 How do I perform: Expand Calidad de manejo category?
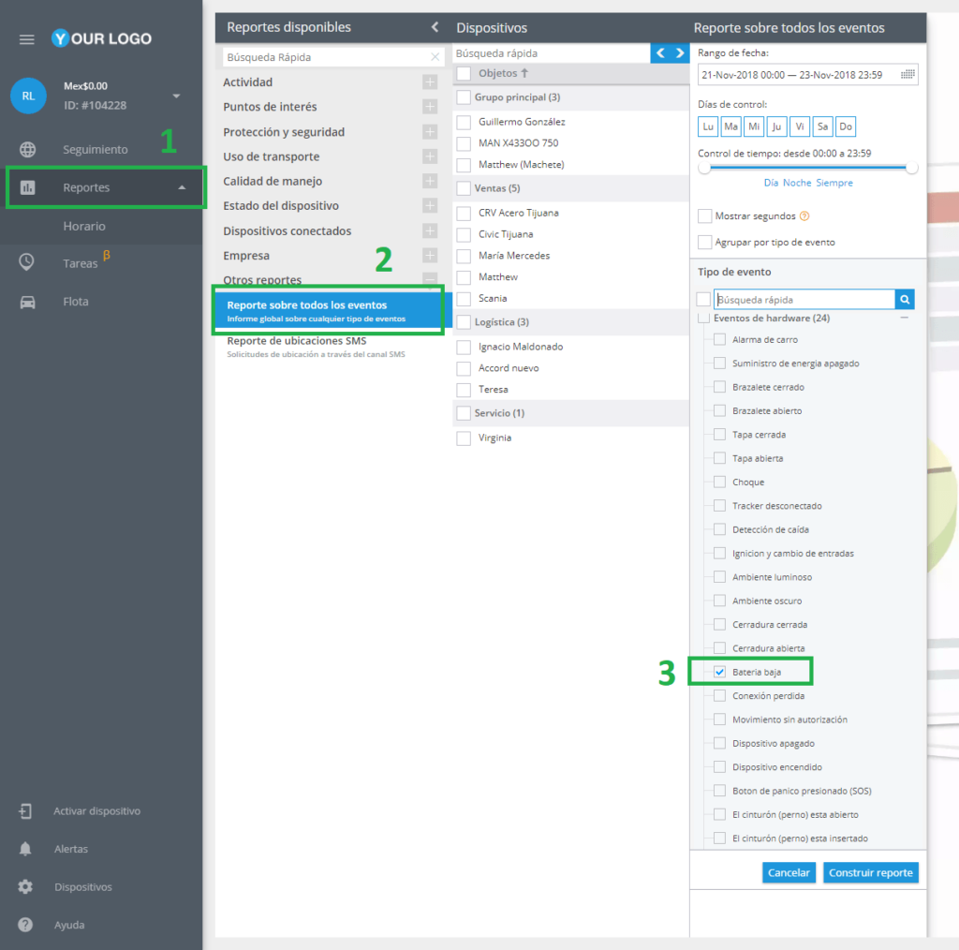[430, 181]
